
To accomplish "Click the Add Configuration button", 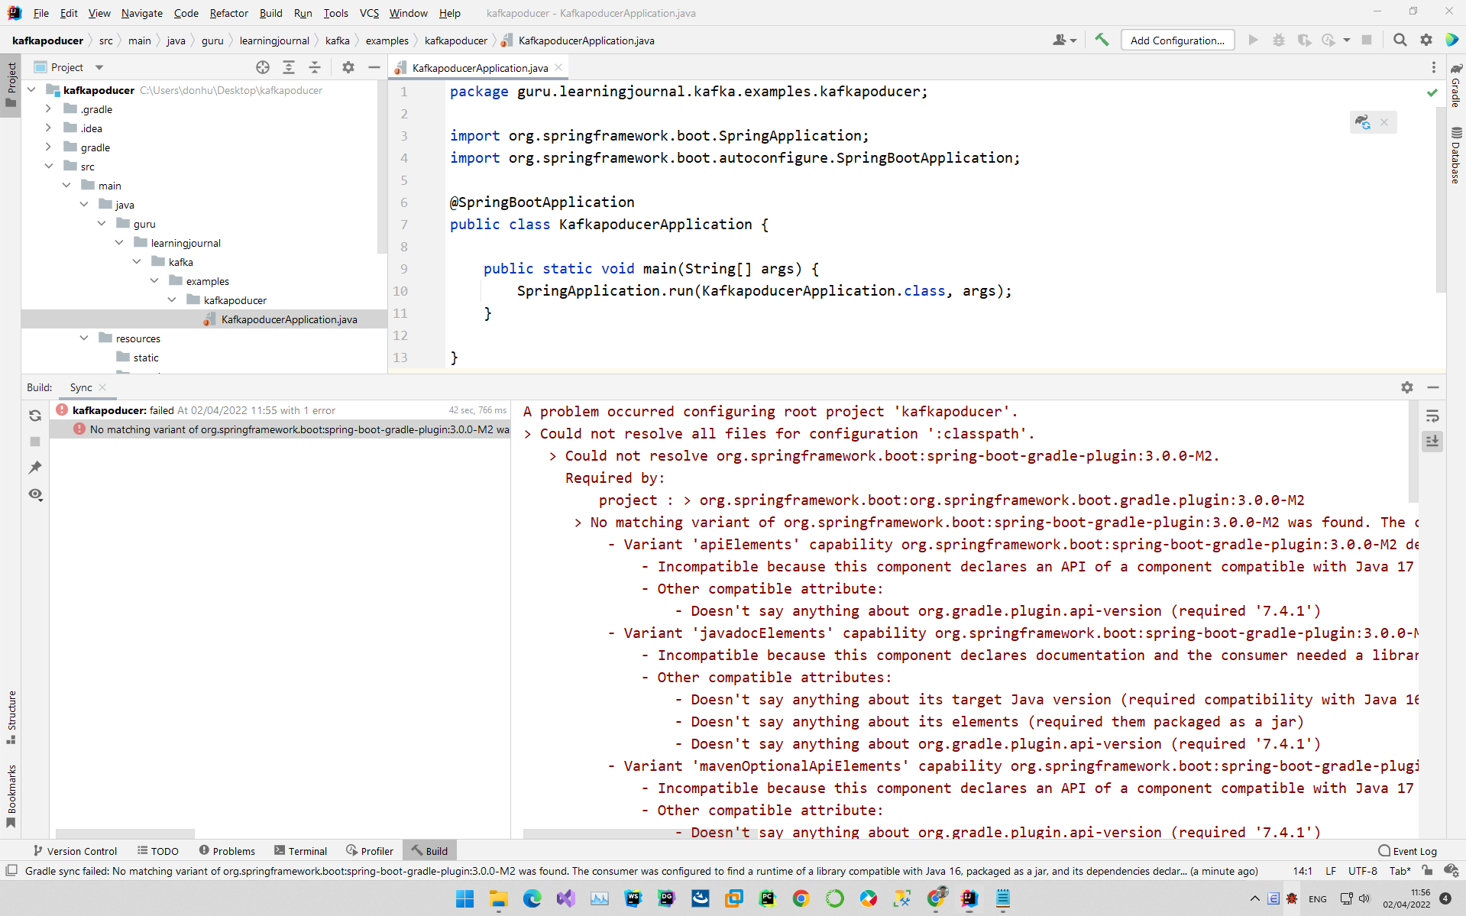I will click(x=1177, y=40).
